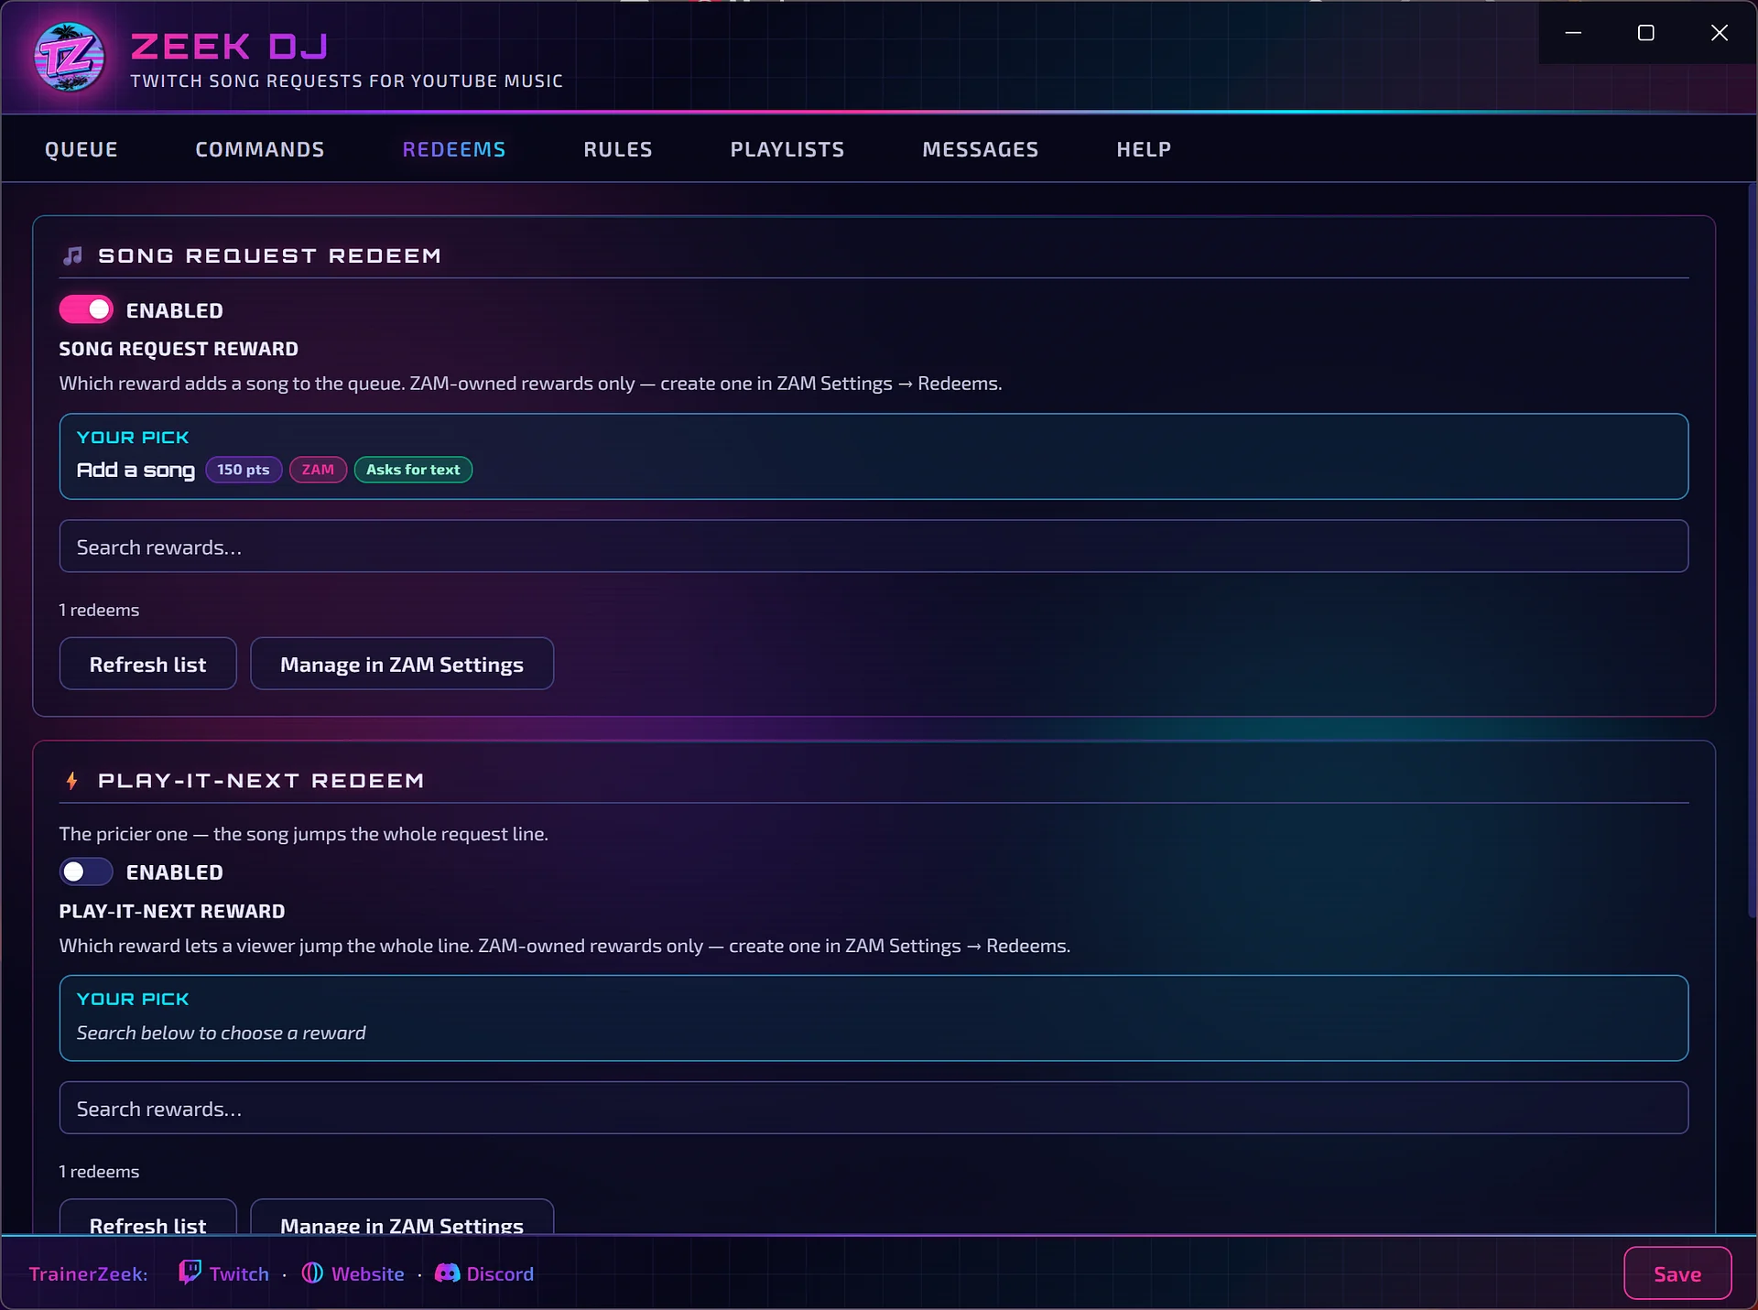Screen dimensions: 1758x1310
Task: Switch to the Queue tab
Action: (x=81, y=149)
